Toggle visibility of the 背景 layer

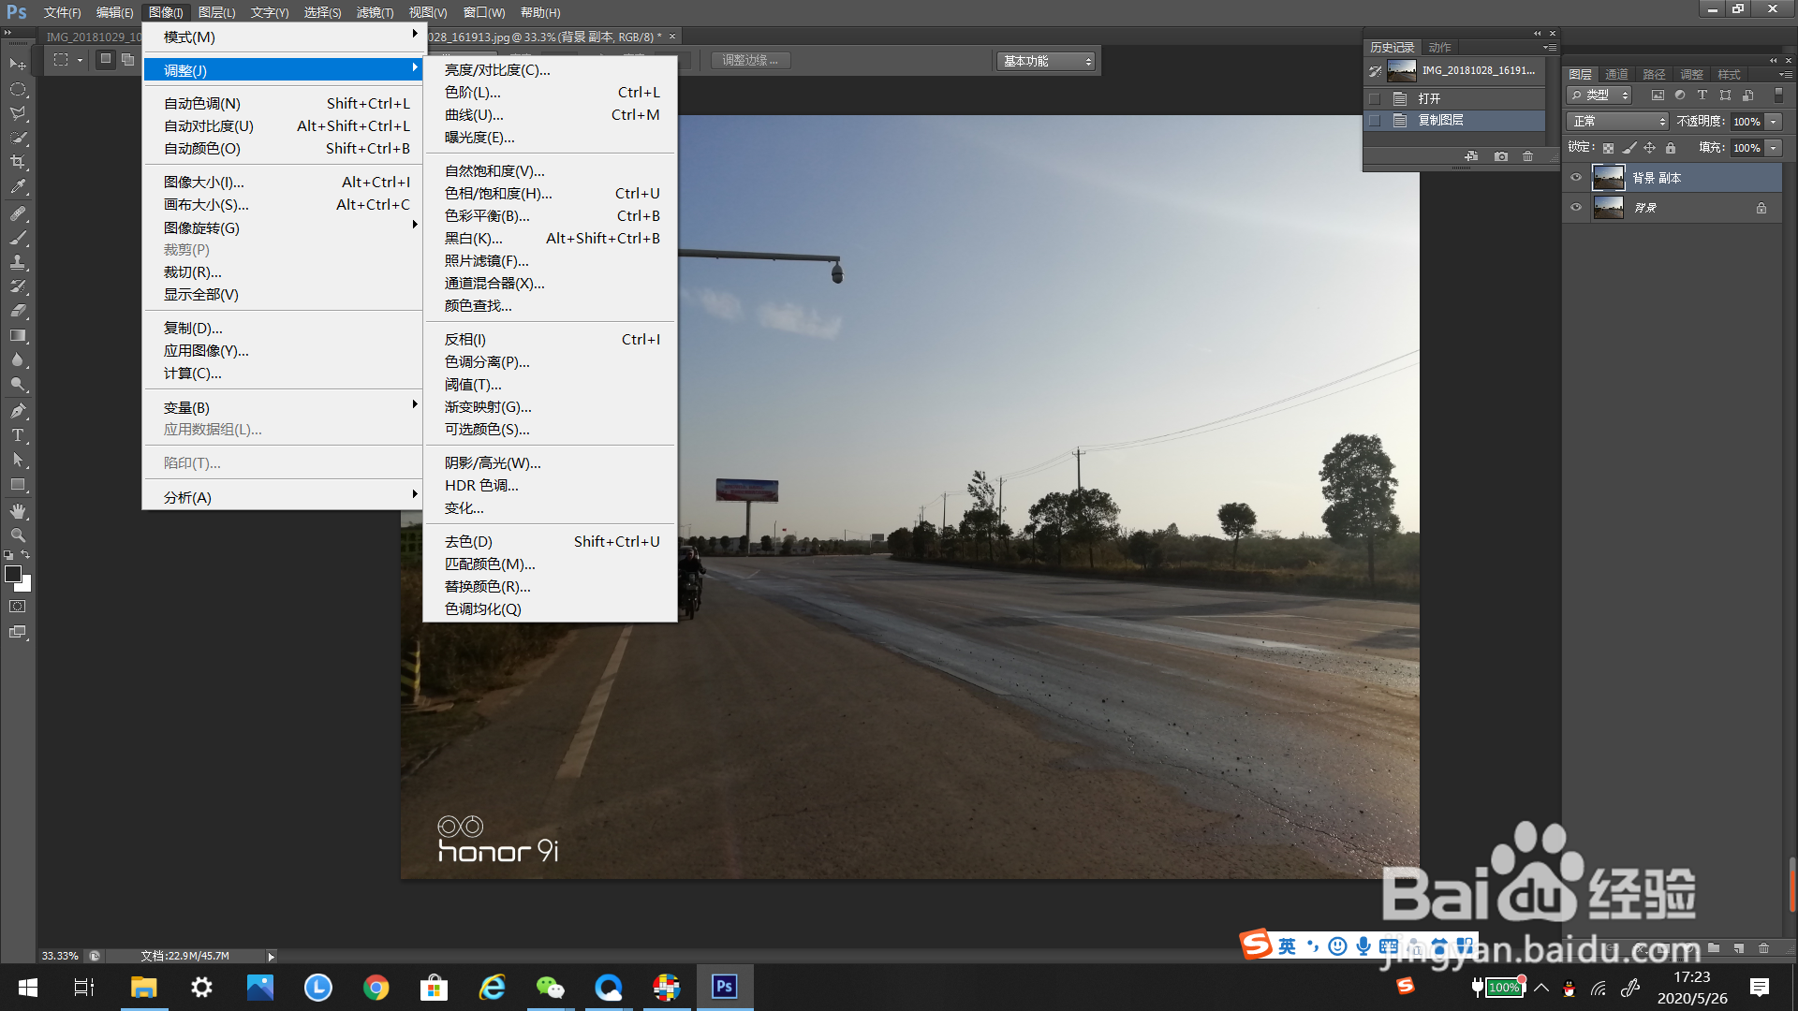tap(1576, 207)
